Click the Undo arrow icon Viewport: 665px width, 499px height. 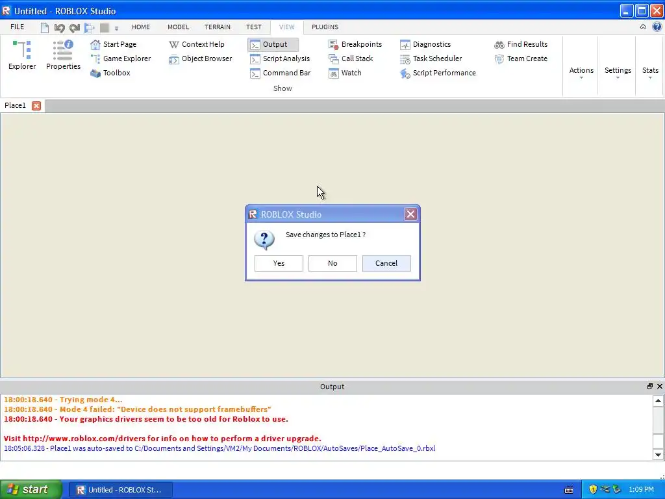[x=59, y=28]
